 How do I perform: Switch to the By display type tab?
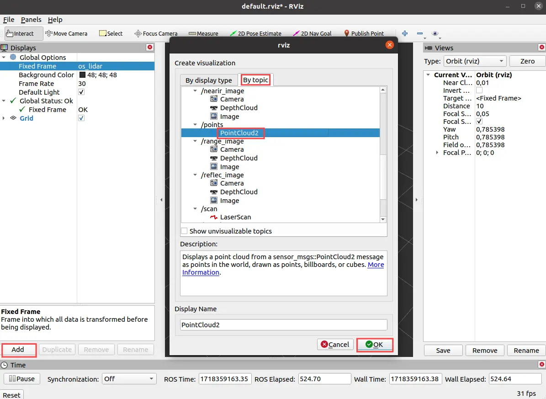[208, 80]
